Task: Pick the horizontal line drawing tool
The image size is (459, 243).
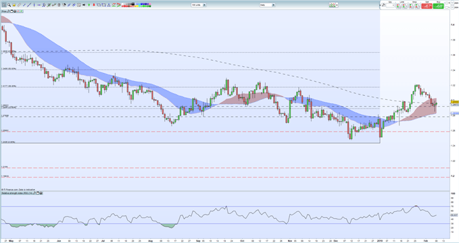Action: 39,5
